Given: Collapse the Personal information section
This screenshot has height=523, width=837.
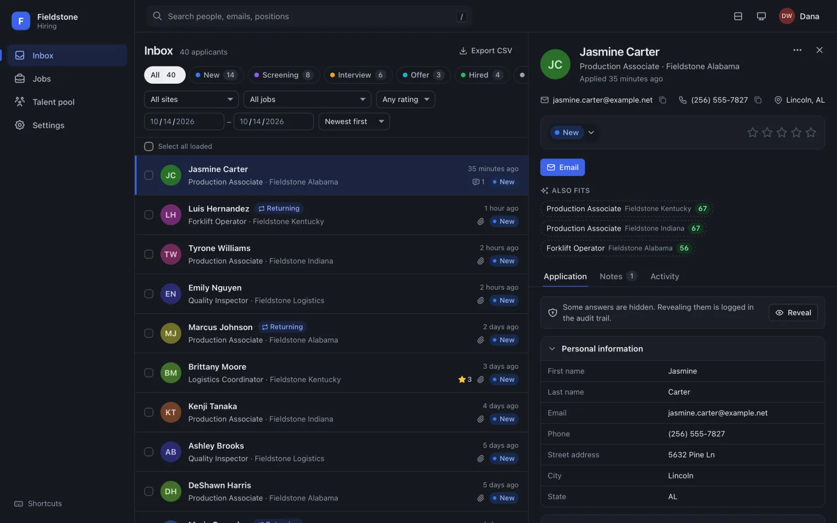Looking at the screenshot, I should [682, 349].
